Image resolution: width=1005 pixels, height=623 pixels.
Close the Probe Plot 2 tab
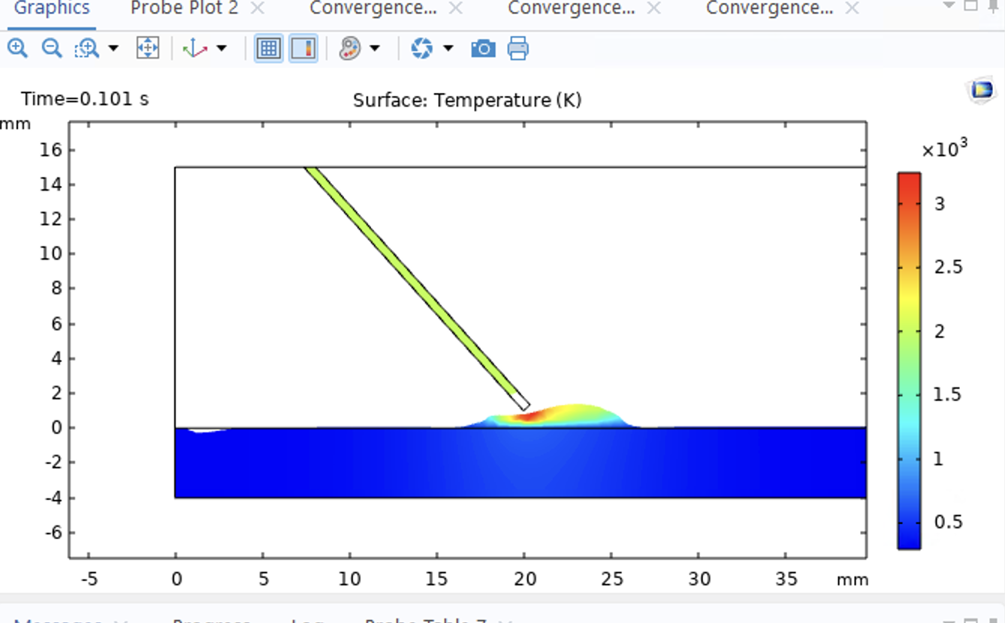tap(258, 8)
